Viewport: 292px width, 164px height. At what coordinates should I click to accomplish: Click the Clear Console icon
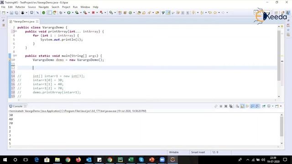[x=237, y=106]
